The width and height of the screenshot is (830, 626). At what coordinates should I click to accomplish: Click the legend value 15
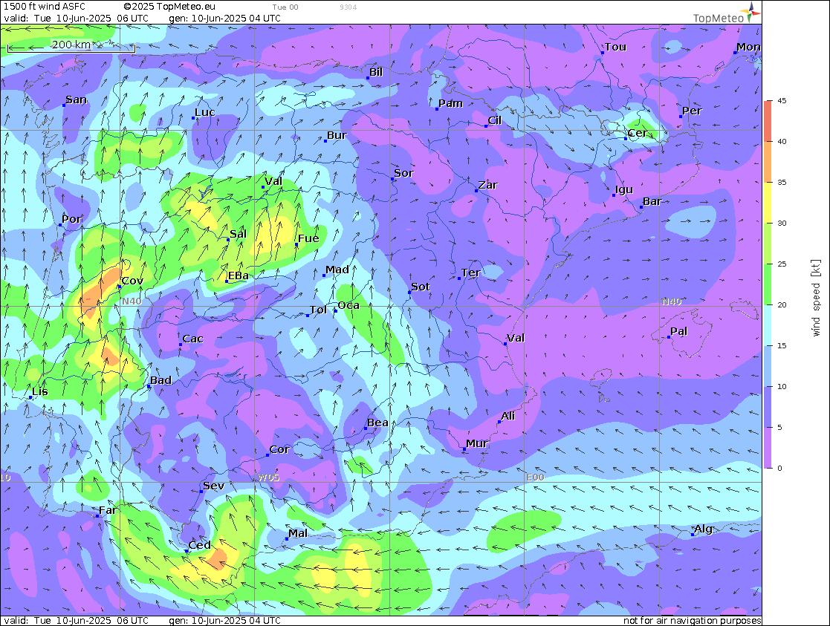tap(782, 345)
